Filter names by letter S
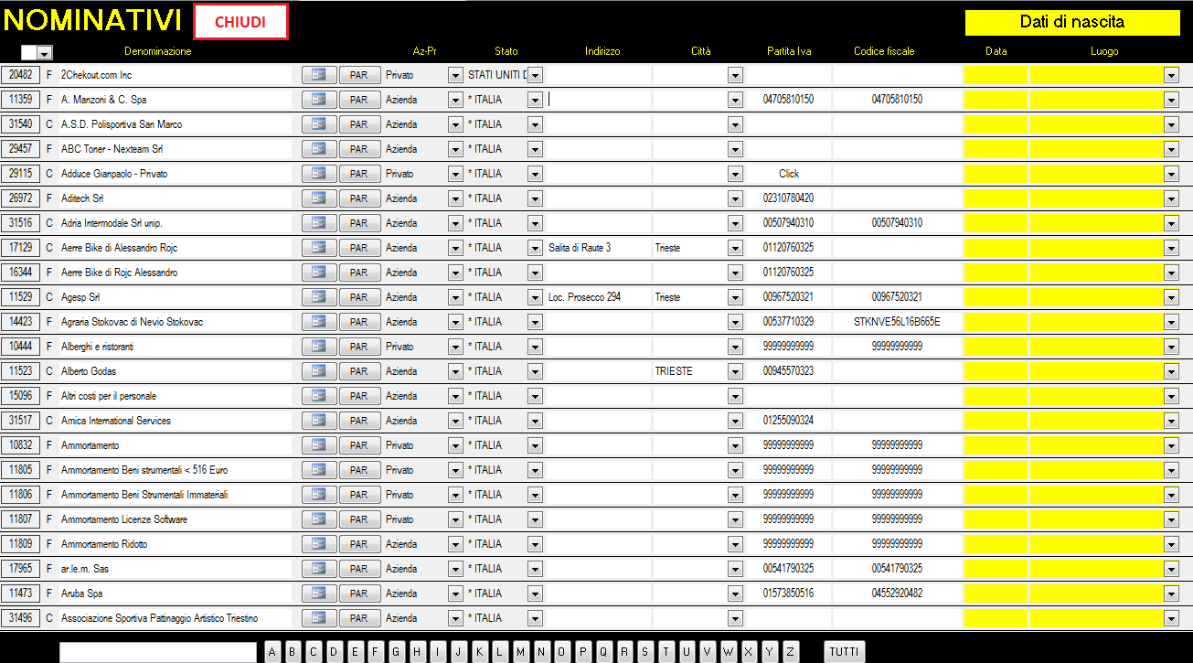The image size is (1193, 663). [645, 651]
